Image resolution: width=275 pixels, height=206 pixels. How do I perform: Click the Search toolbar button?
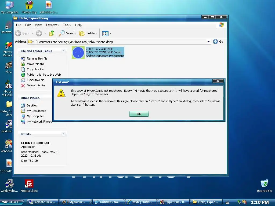pyautogui.click(x=67, y=33)
